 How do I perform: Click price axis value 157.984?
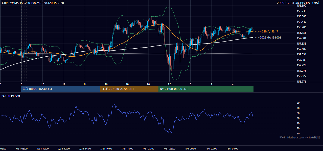click(302, 38)
